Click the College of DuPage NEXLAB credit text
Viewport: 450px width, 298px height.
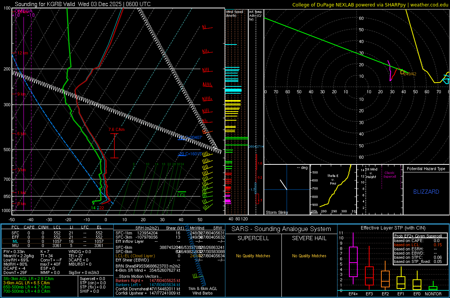click(x=370, y=5)
